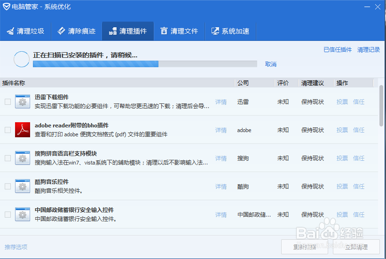Select the 搜狗拼音语言栏支持模块 checkbox
The image size is (386, 259).
pyautogui.click(x=8, y=158)
